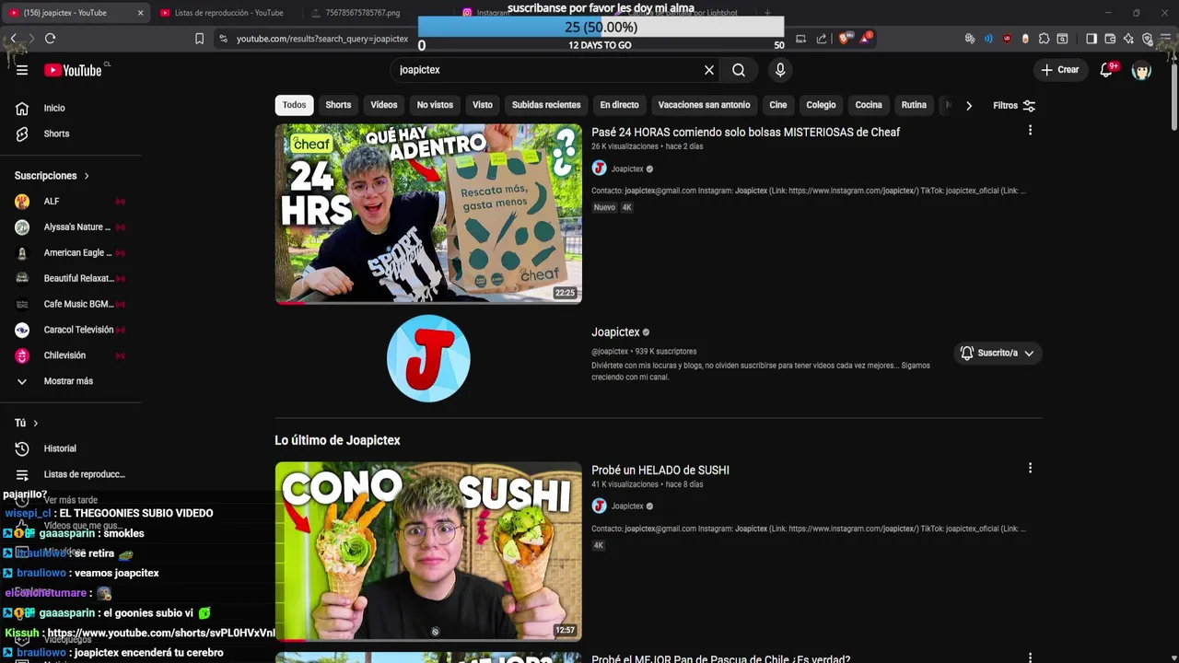The image size is (1179, 663).
Task: Select the Visto filter chip
Action: click(x=483, y=105)
